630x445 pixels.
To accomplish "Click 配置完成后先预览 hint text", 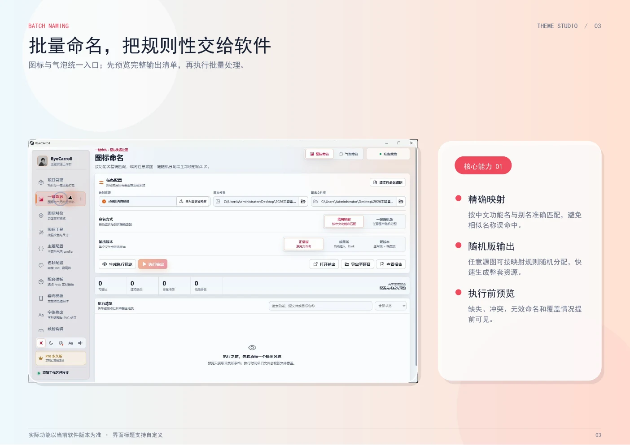I will pos(393,288).
